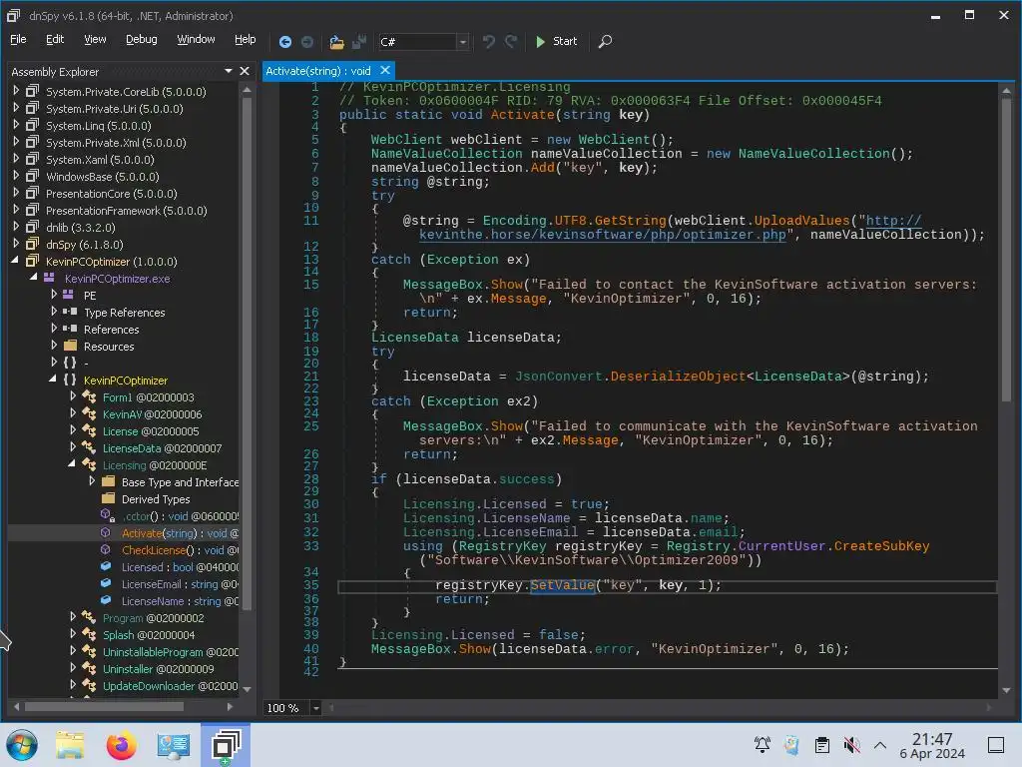Select the dnSpy (6.1.8.0) assembly
The image size is (1022, 767).
click(84, 245)
